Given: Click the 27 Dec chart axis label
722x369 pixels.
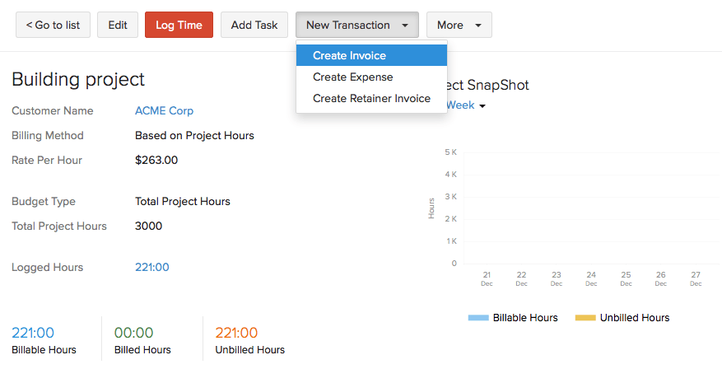Looking at the screenshot, I should [696, 278].
